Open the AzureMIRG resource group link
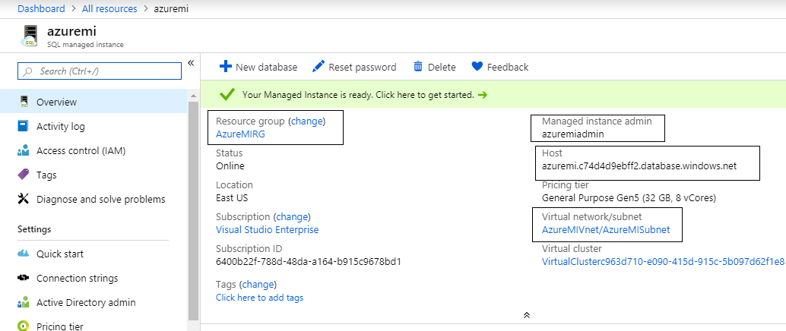Image resolution: width=786 pixels, height=331 pixels. pyautogui.click(x=240, y=134)
